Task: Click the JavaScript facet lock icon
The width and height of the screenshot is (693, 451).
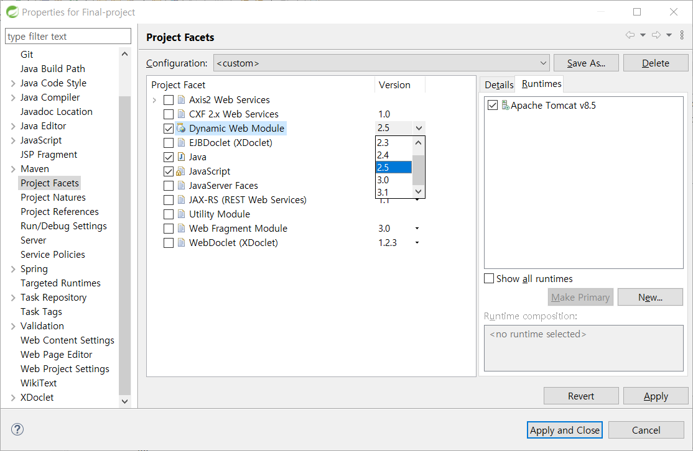Action: coord(181,171)
